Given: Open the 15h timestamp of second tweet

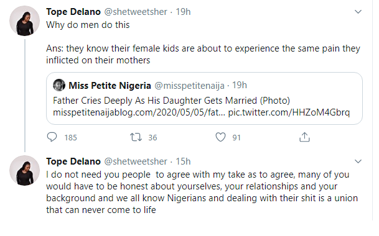Looking at the screenshot, I should (x=183, y=161).
